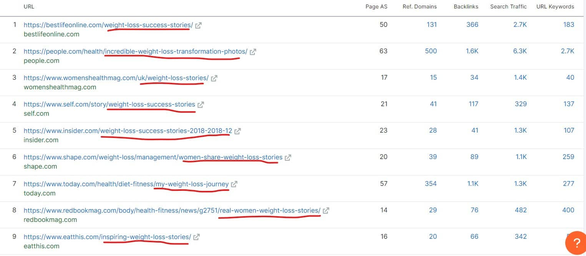Open external link icon for insider.com URL
The height and width of the screenshot is (256, 586).
237,131
